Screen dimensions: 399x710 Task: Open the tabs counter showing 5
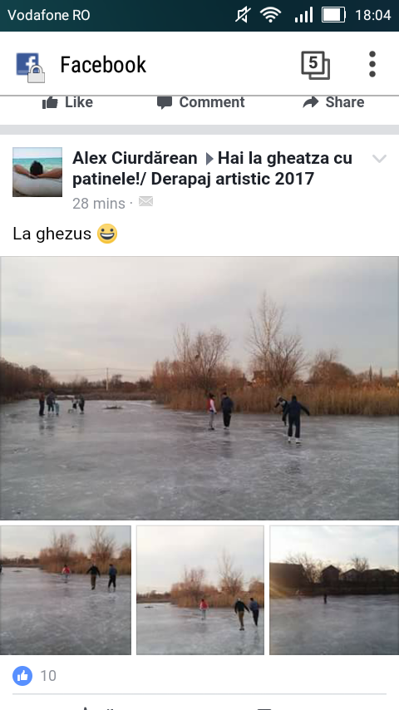pos(315,65)
